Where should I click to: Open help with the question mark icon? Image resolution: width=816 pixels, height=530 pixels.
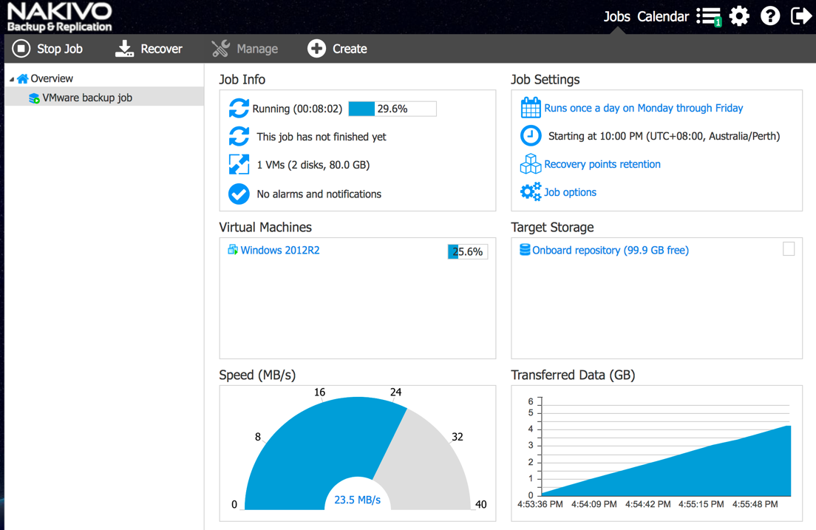[x=770, y=16]
